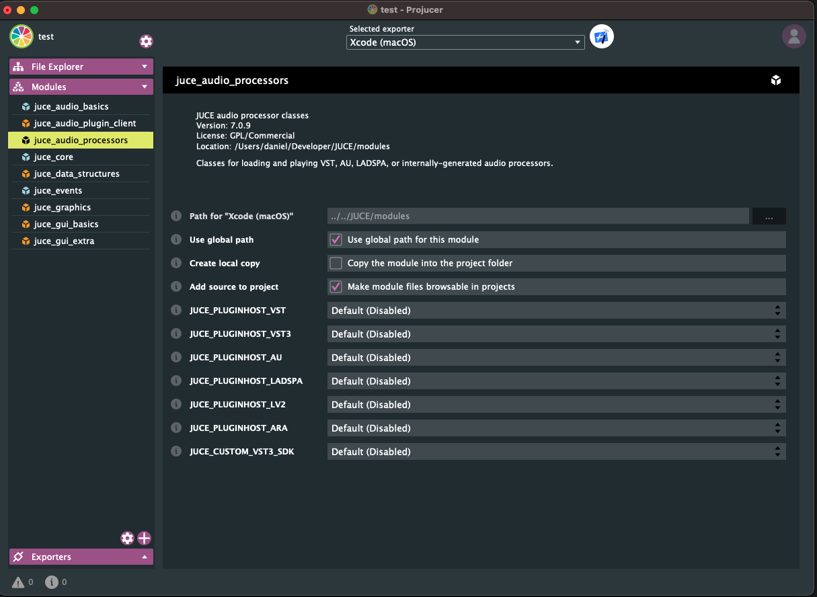Image resolution: width=817 pixels, height=597 pixels.
Task: Open the JUCE_PLUGINHOST_VST3 dropdown
Action: 556,333
